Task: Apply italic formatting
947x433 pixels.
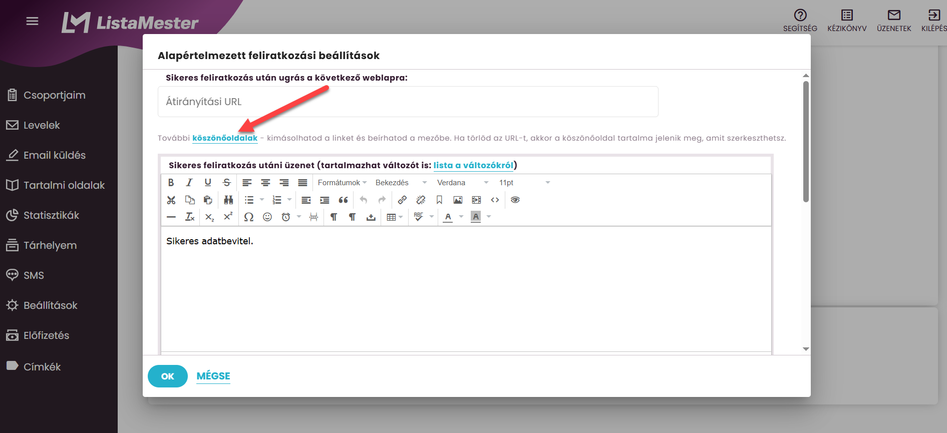Action: [189, 183]
